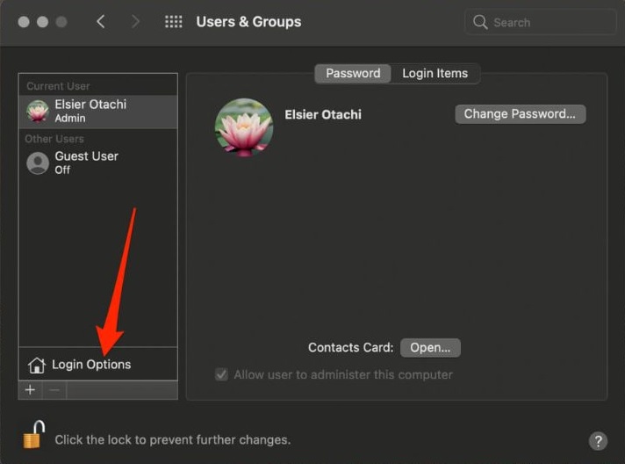Switch to the Password tab

click(353, 74)
